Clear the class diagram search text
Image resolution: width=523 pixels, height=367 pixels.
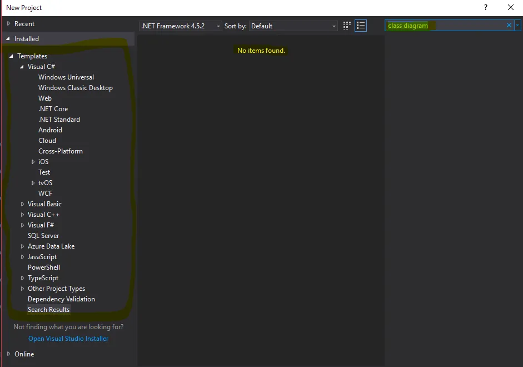[x=509, y=26]
